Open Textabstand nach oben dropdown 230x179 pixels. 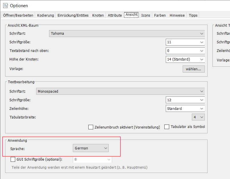coord(185,51)
